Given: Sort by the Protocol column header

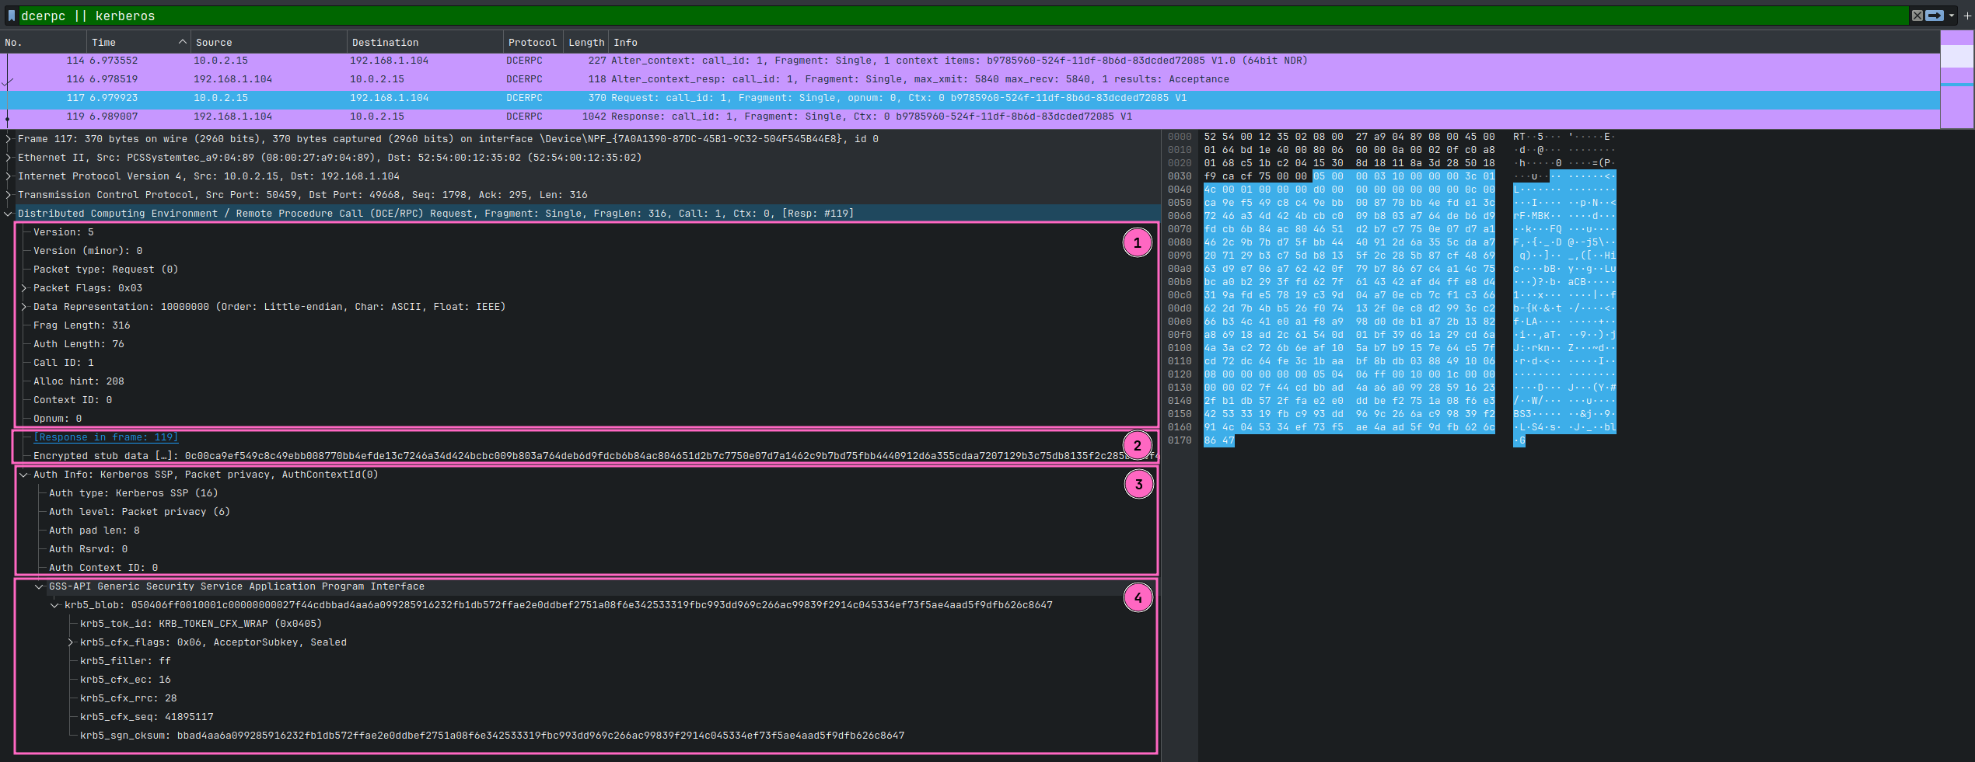Looking at the screenshot, I should (533, 43).
